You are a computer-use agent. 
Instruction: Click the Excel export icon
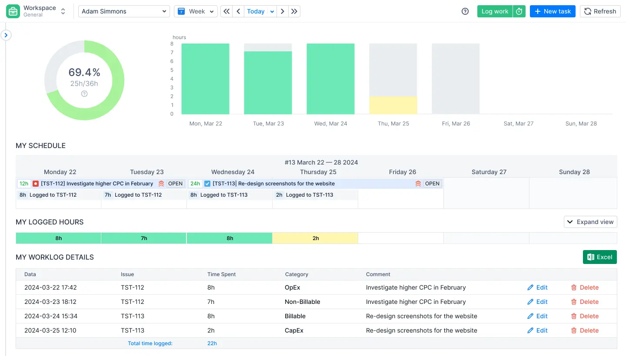pos(590,257)
